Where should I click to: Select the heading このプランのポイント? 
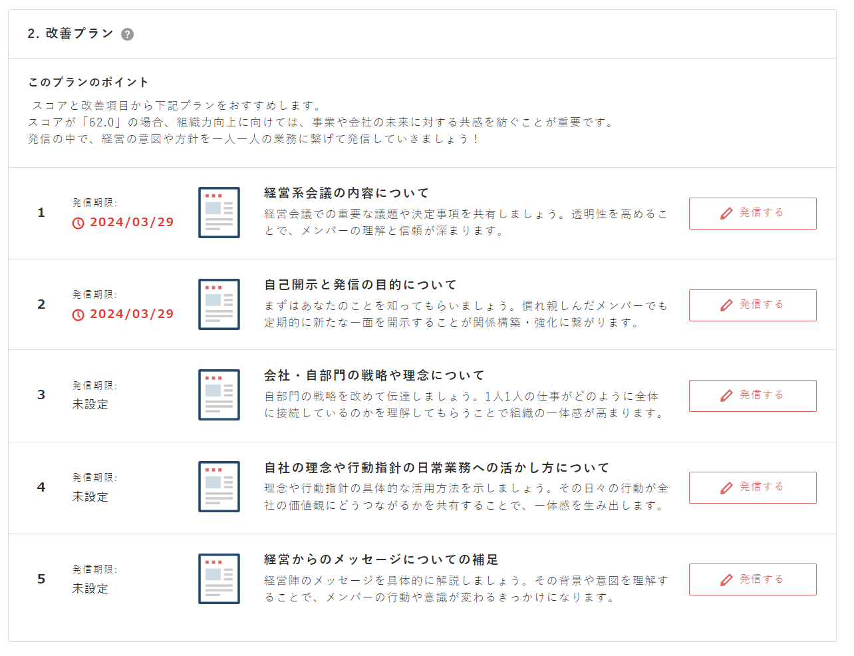tap(88, 82)
